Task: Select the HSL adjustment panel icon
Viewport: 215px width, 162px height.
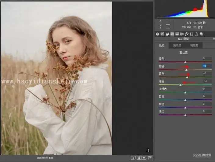Action: pos(172,34)
